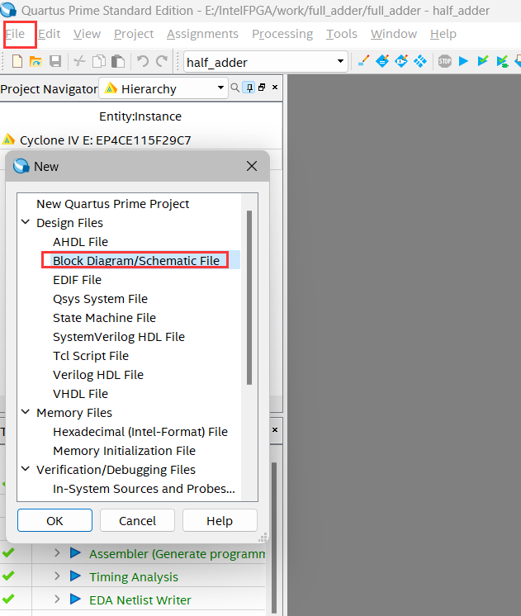Open the Pin Planner toolbar icon
521x616 pixels.
pos(401,61)
